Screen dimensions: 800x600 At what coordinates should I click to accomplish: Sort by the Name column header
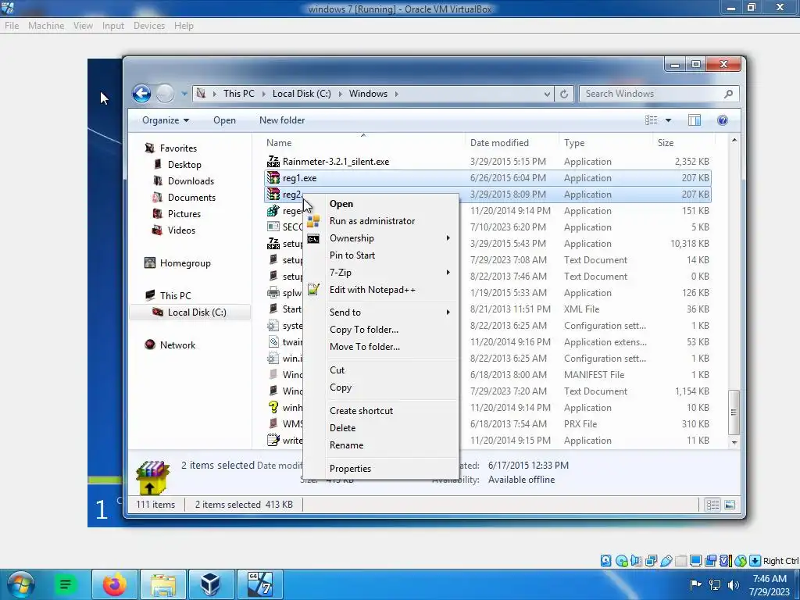point(279,143)
